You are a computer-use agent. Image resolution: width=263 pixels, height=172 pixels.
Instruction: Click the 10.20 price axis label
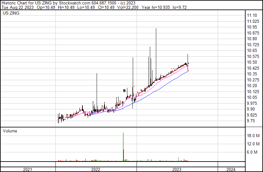[252, 86]
